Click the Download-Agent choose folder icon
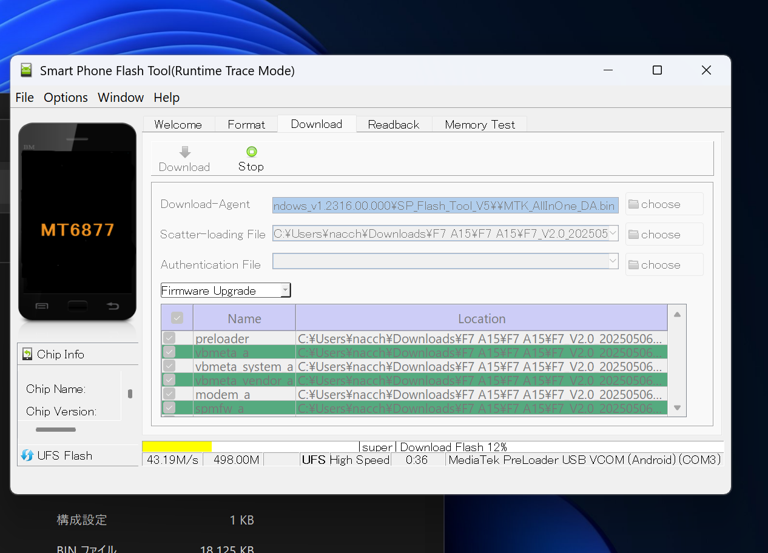This screenshot has height=553, width=768. (x=633, y=204)
